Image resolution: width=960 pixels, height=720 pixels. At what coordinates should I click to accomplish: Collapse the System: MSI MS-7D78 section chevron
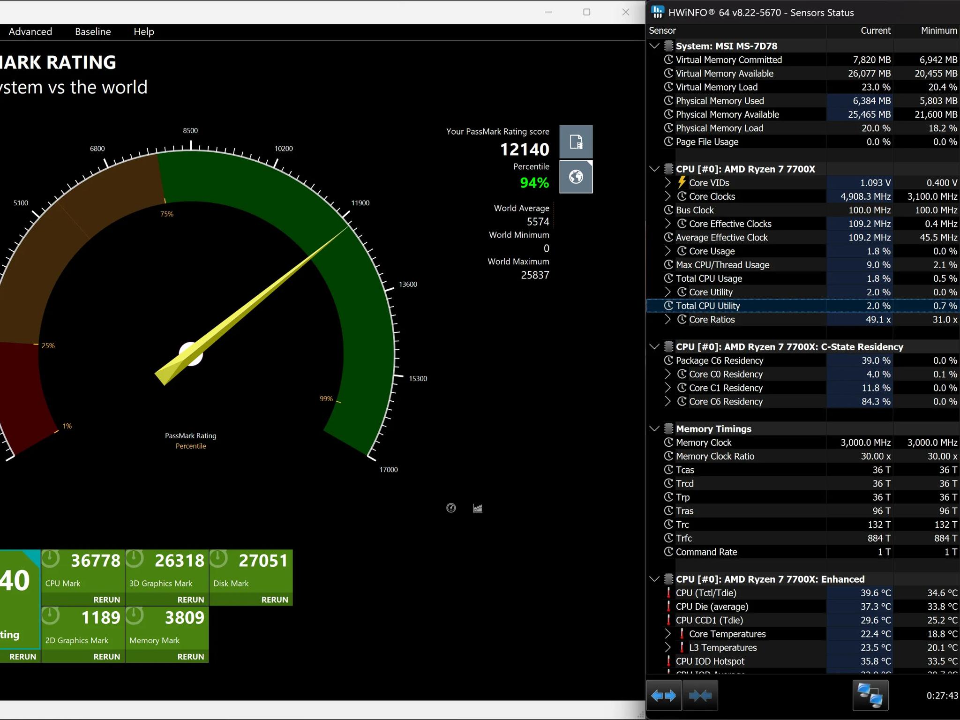click(655, 46)
